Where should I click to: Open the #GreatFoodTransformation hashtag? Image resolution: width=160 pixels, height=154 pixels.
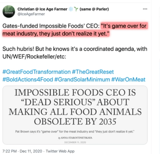tap(37, 72)
